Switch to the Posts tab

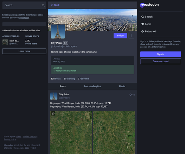tap(63, 86)
